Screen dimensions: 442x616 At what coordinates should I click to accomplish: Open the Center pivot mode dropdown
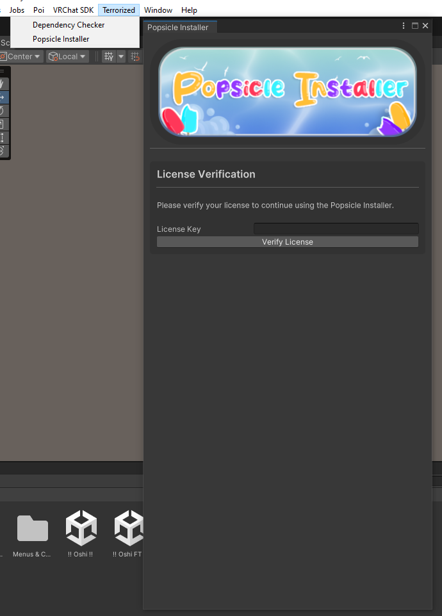[21, 56]
